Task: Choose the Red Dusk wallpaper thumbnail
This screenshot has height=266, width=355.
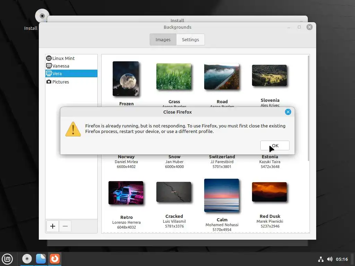Action: 269,192
